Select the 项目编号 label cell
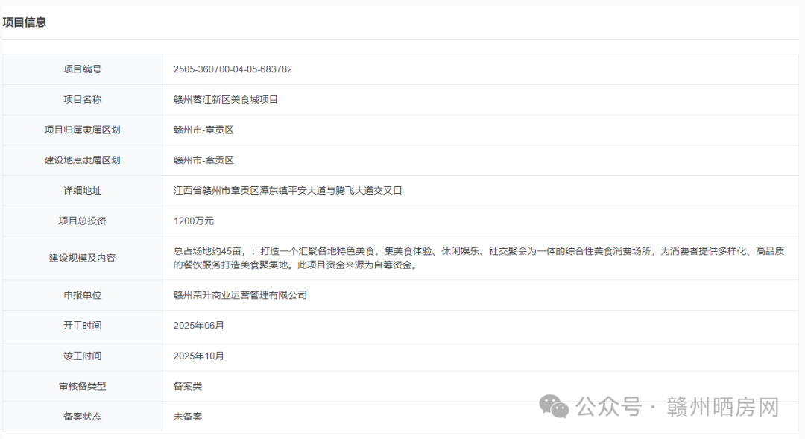 82,69
